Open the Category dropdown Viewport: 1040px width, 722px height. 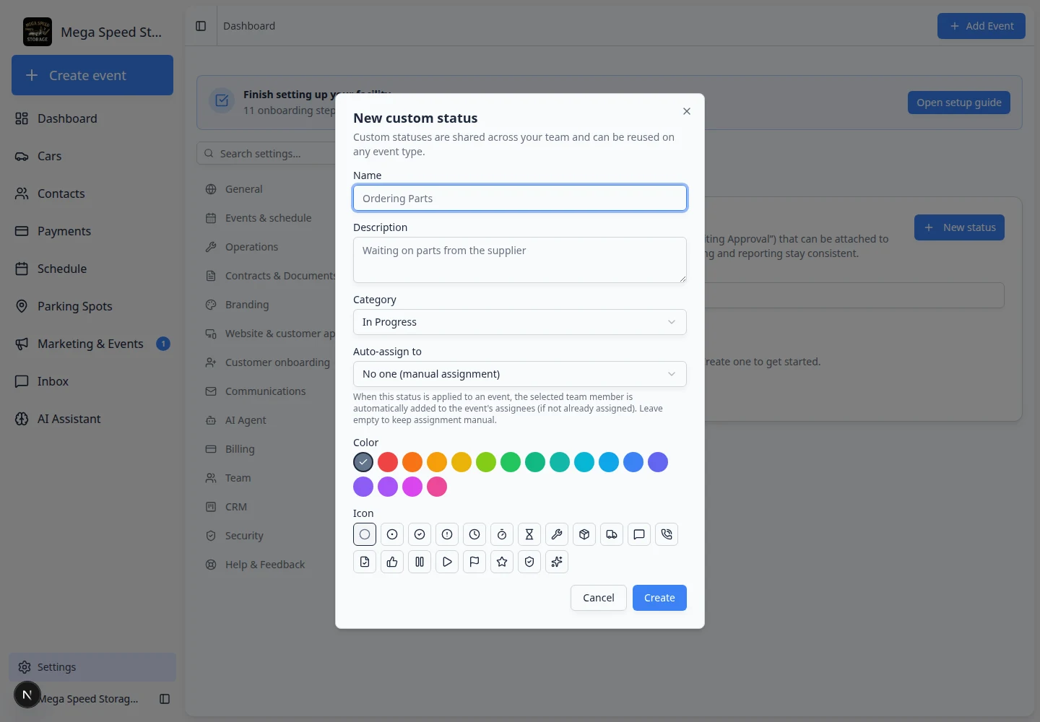coord(520,322)
